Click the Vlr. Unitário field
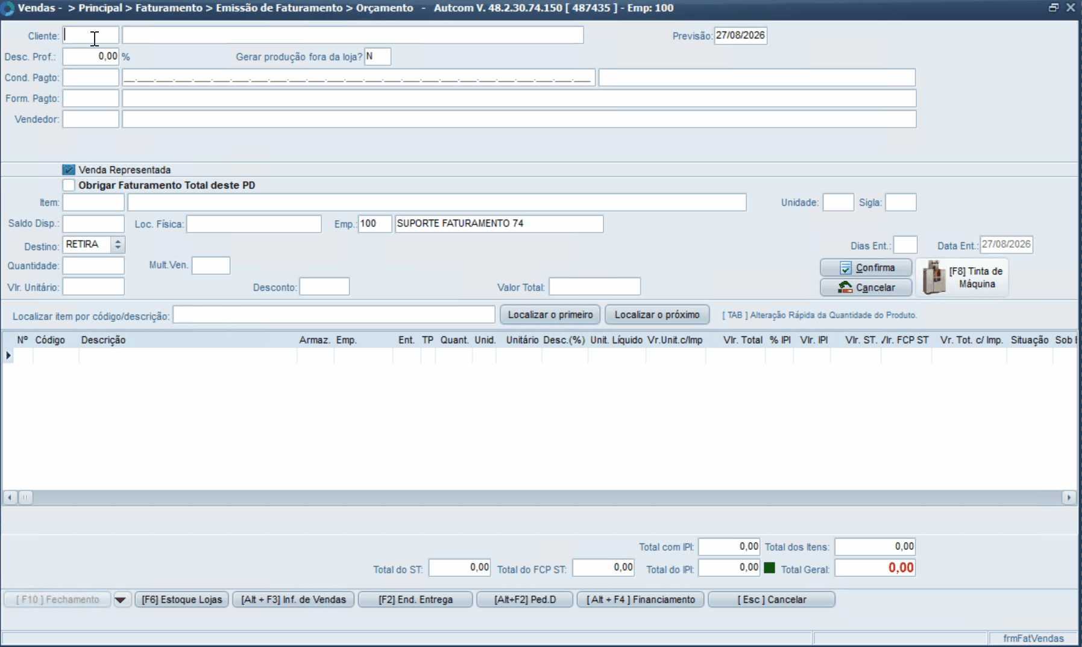 (x=93, y=286)
